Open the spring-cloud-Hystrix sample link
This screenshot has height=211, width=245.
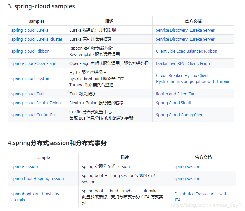tap(30, 79)
